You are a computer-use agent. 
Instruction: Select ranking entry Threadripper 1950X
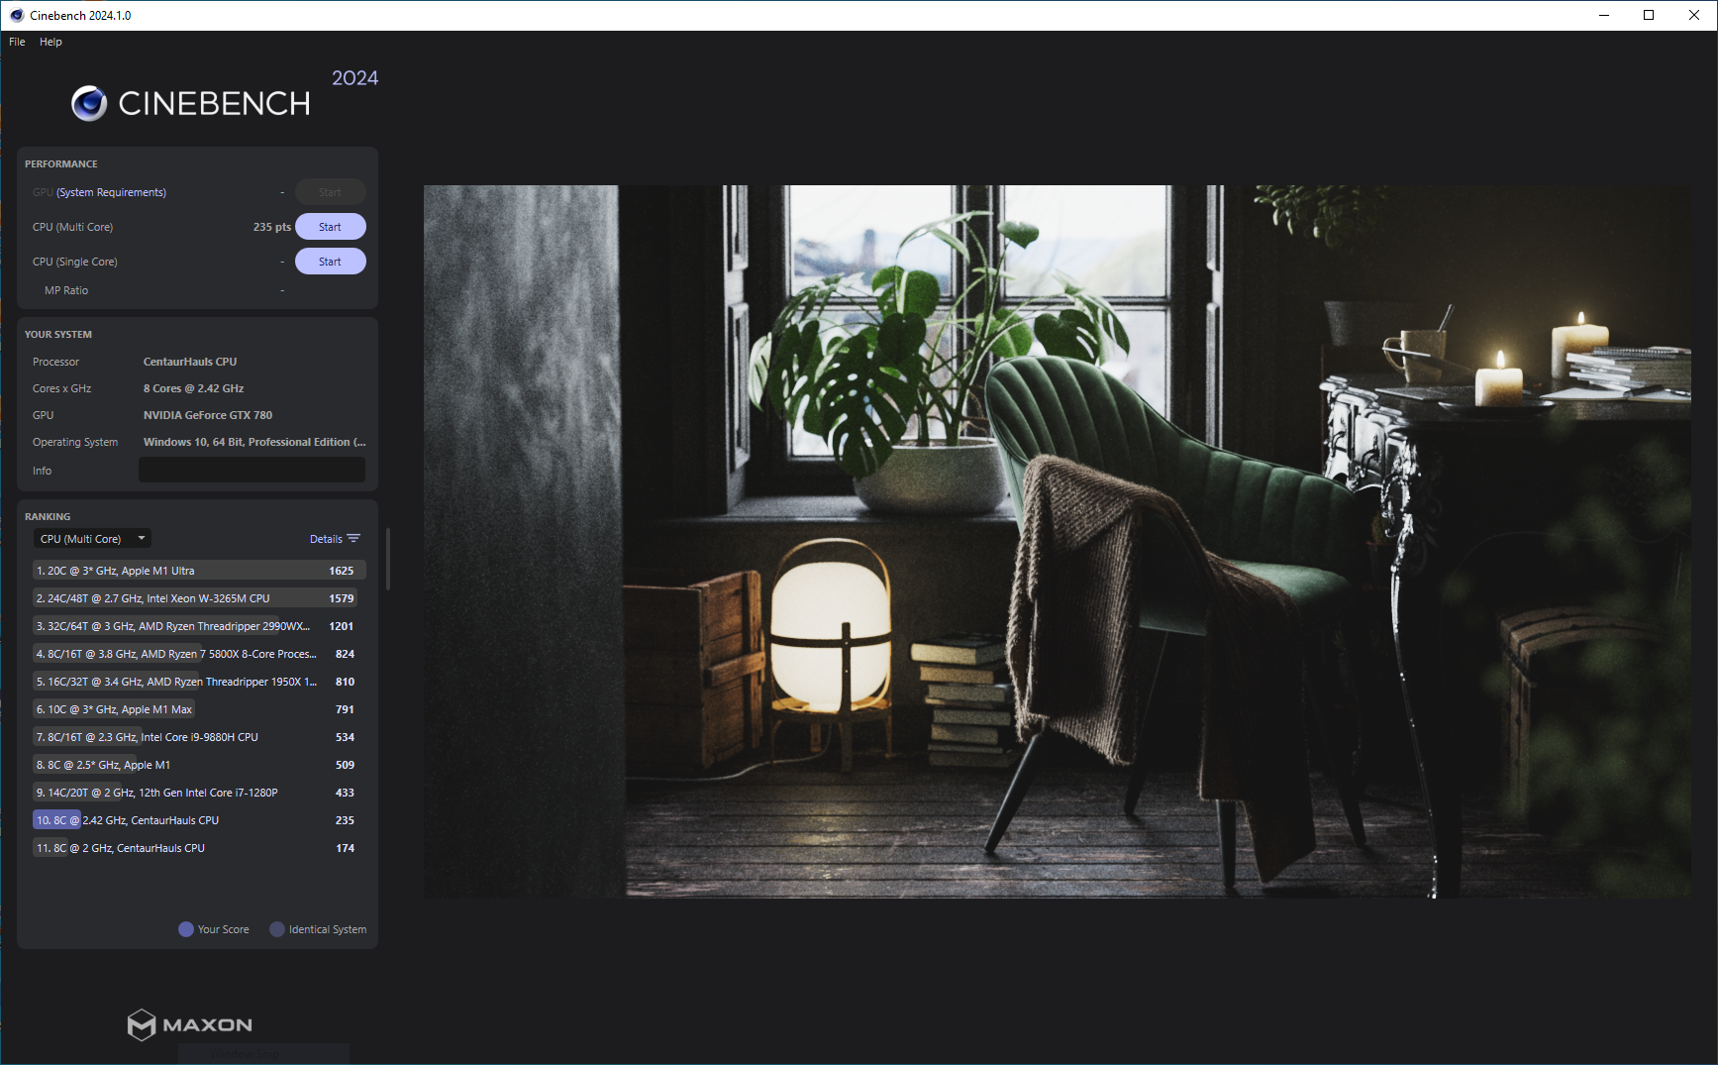(199, 682)
